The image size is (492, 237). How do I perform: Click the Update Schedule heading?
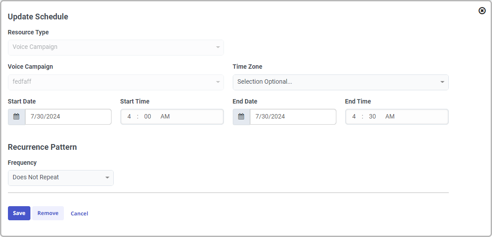point(38,17)
